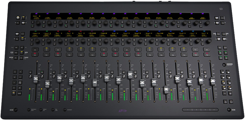Unmute the Strings 1 channel
245x121 pixels.
[115, 55]
